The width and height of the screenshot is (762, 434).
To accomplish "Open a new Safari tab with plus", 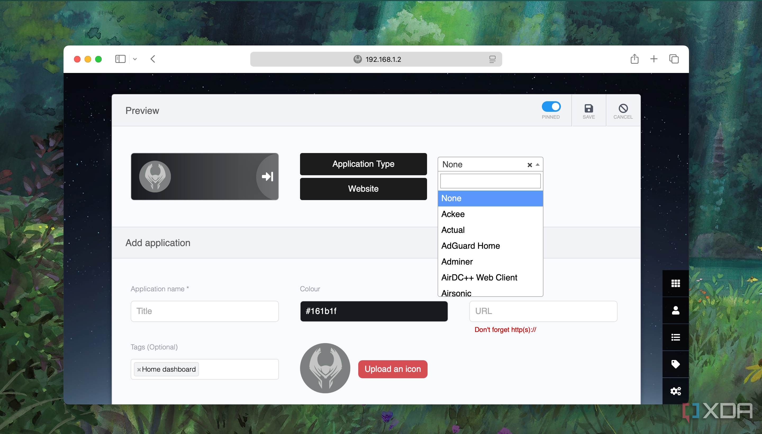I will 654,59.
